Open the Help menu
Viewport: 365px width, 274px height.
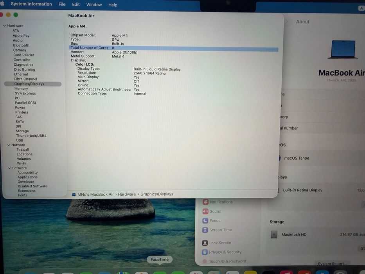tap(113, 5)
